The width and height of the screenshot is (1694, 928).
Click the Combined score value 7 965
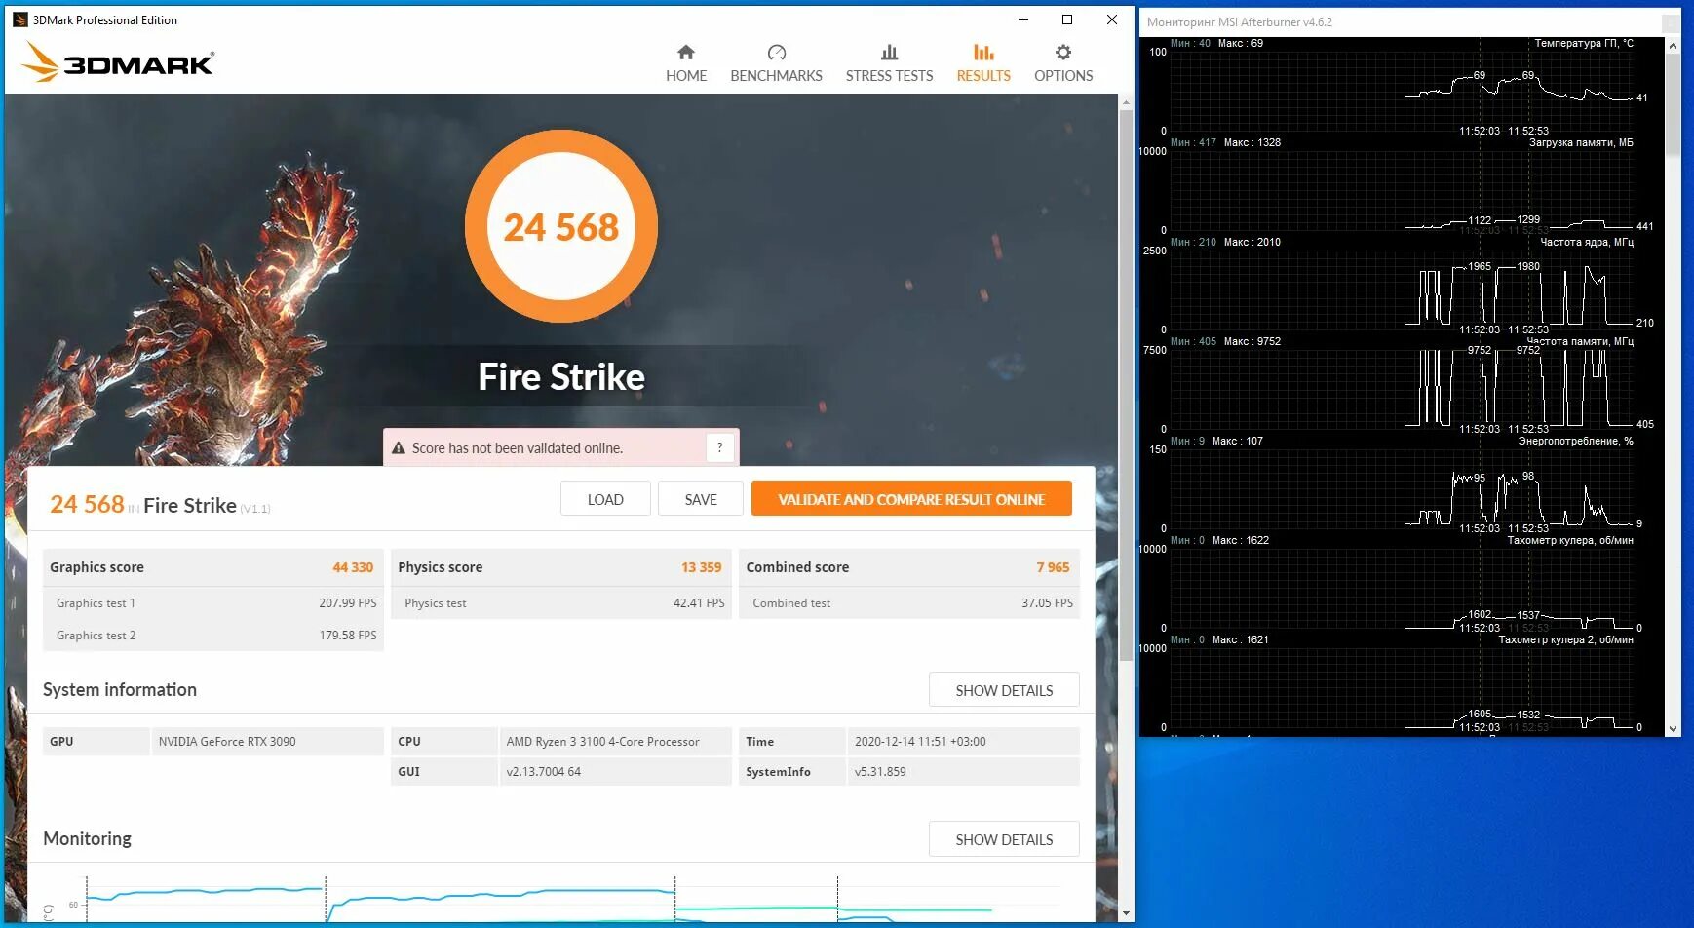pyautogui.click(x=1053, y=567)
